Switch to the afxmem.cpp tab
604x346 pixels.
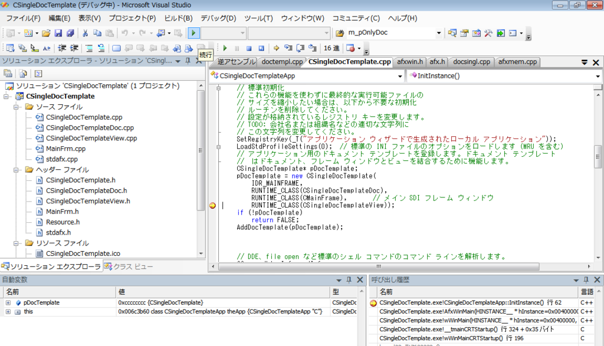pyautogui.click(x=517, y=61)
